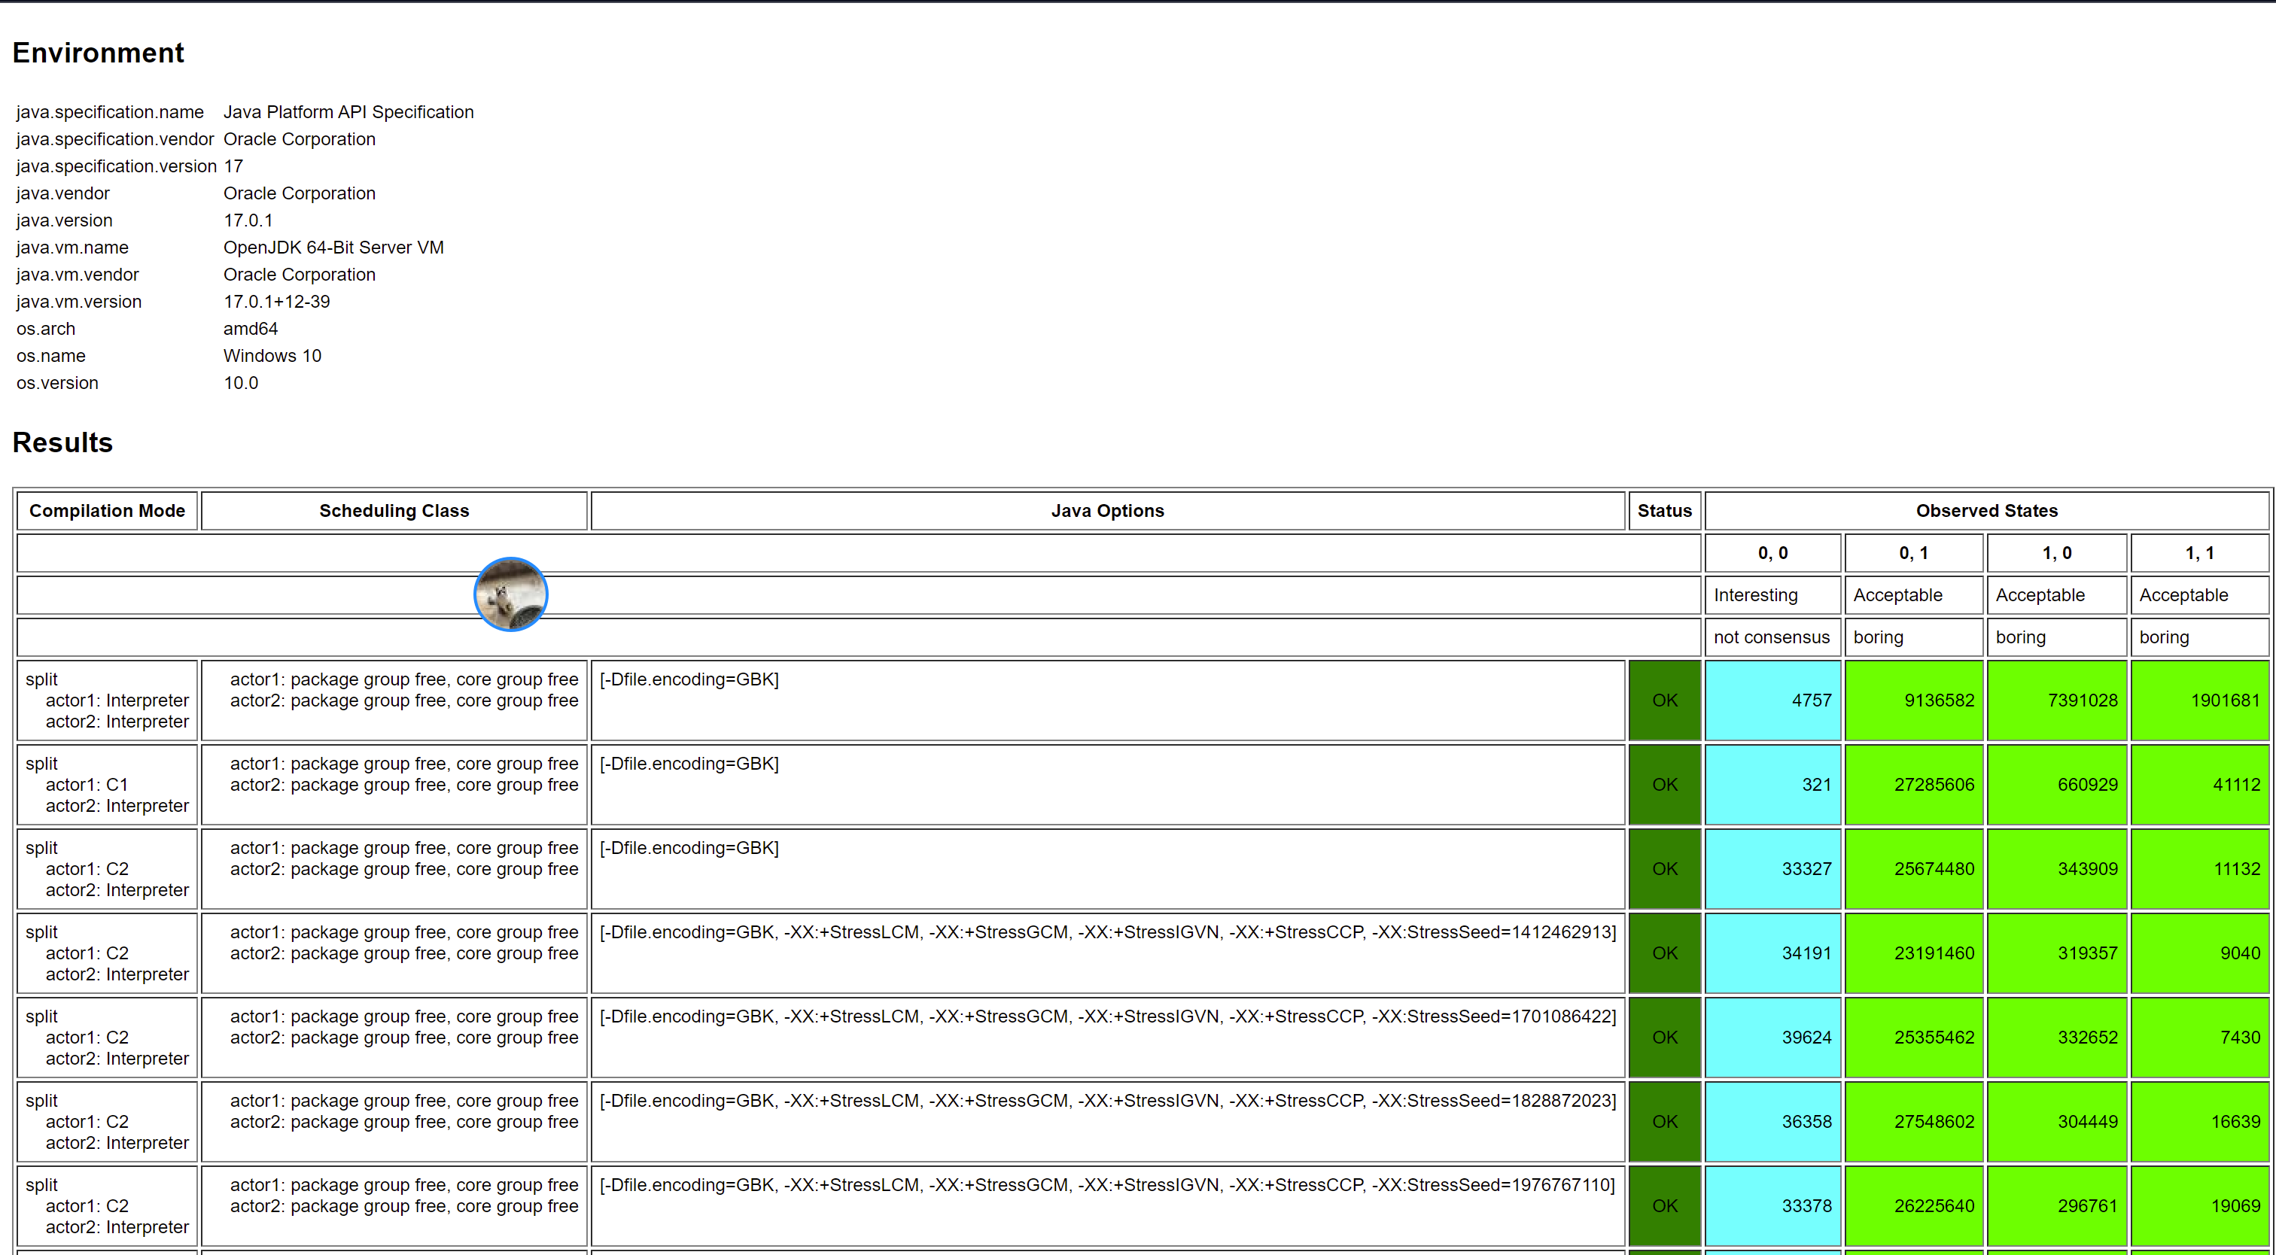The height and width of the screenshot is (1255, 2276).
Task: Click the green cell showing 9136582
Action: [1914, 700]
